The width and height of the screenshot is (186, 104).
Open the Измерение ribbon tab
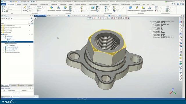coord(63,4)
